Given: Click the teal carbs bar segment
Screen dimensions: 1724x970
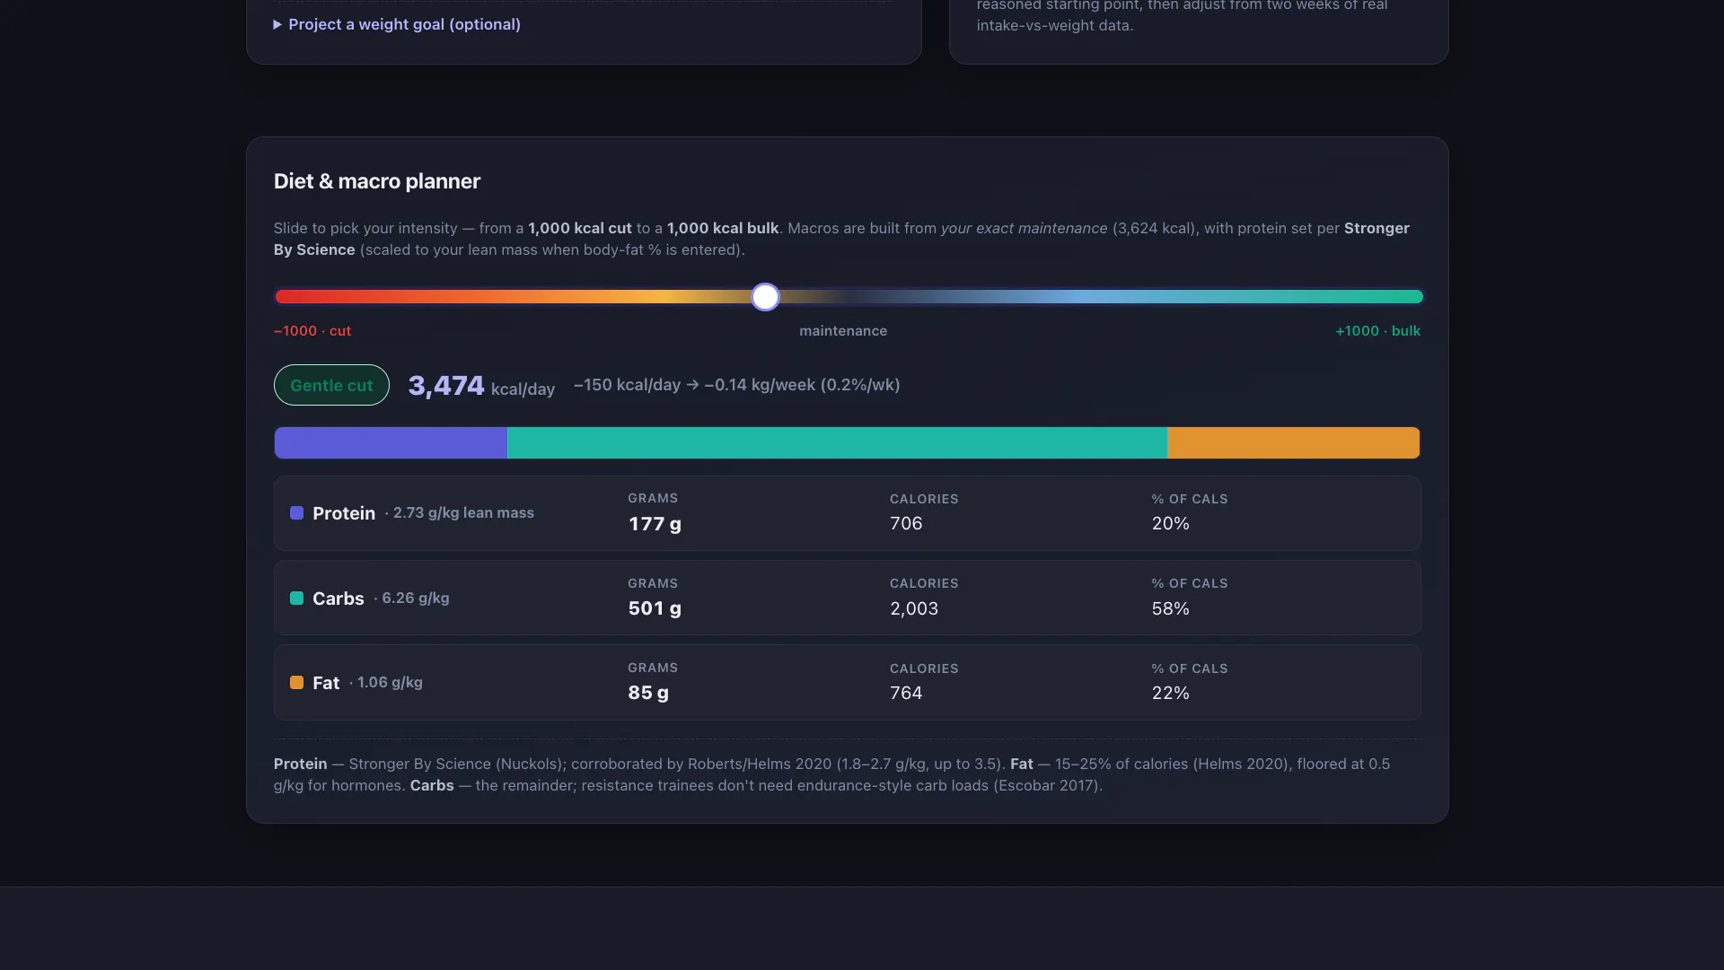Looking at the screenshot, I should pyautogui.click(x=837, y=443).
